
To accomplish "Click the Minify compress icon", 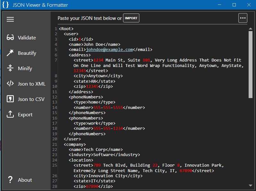I will coord(10,68).
